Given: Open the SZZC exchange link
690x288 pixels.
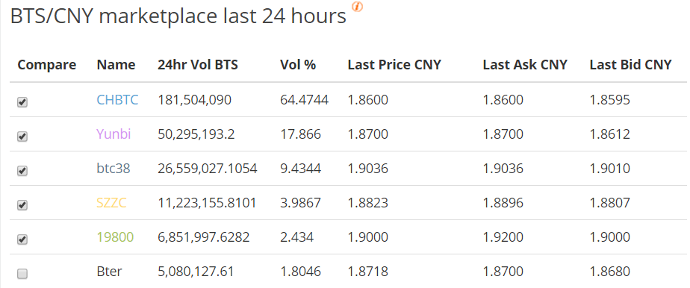Looking at the screenshot, I should pyautogui.click(x=111, y=203).
